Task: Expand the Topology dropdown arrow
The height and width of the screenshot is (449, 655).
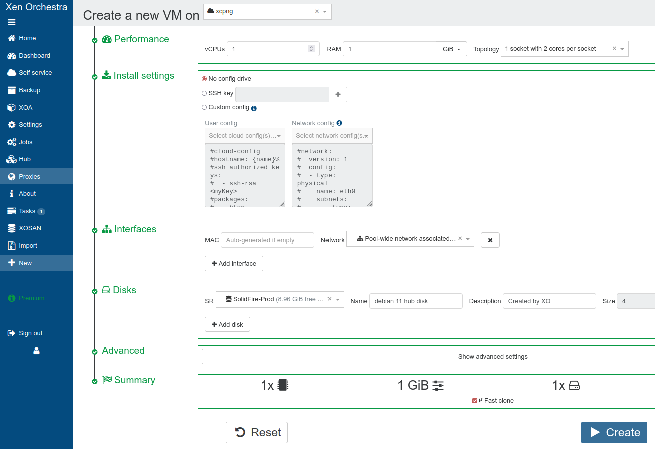Action: (x=622, y=49)
